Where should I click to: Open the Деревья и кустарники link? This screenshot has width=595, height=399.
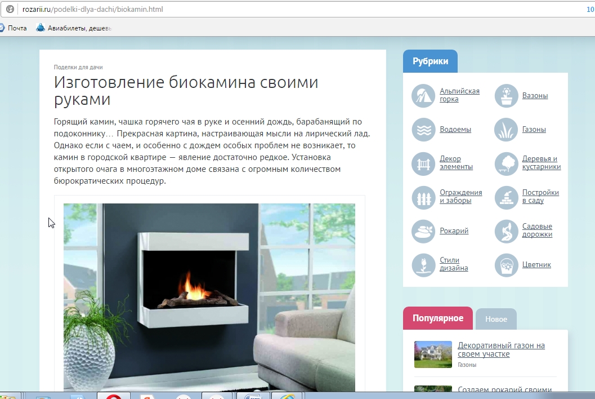[542, 163]
